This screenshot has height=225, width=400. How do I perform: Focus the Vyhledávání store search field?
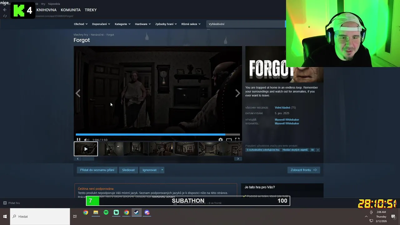(x=246, y=24)
